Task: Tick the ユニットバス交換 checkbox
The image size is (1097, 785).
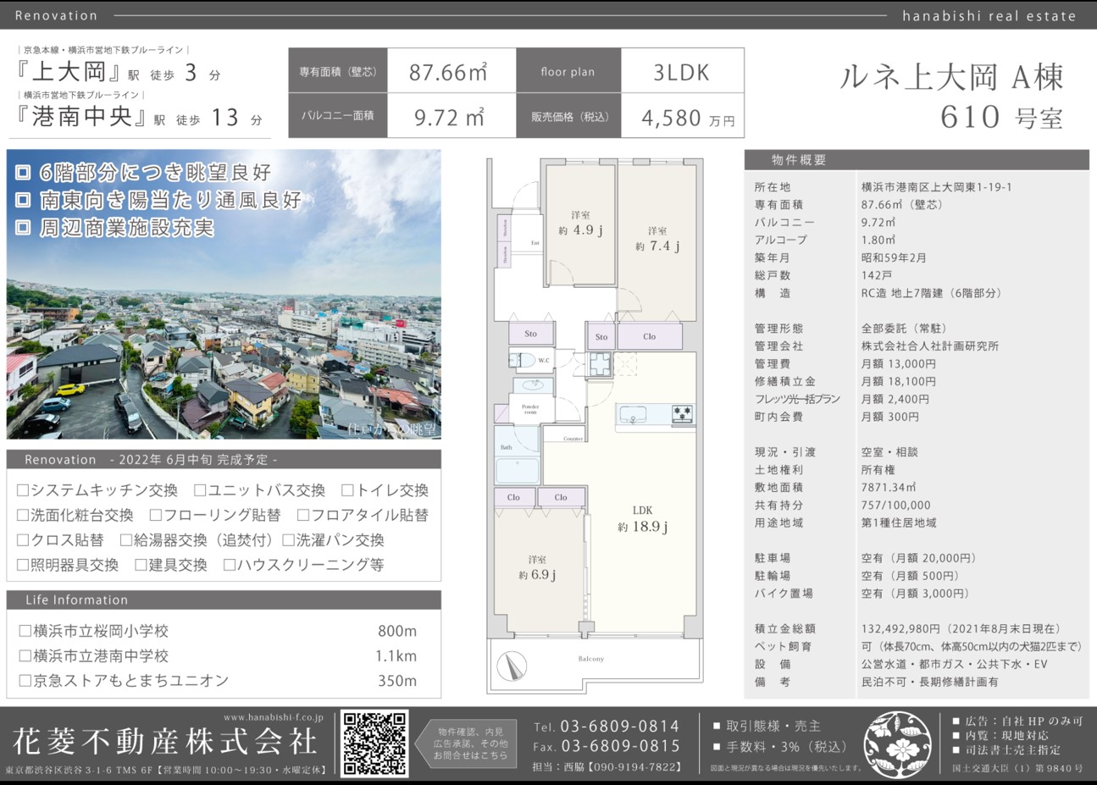Action: coord(200,490)
